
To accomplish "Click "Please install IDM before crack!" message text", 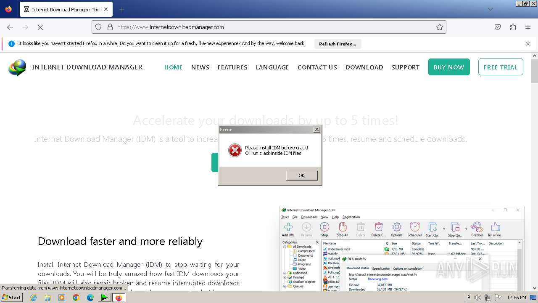I will click(277, 148).
